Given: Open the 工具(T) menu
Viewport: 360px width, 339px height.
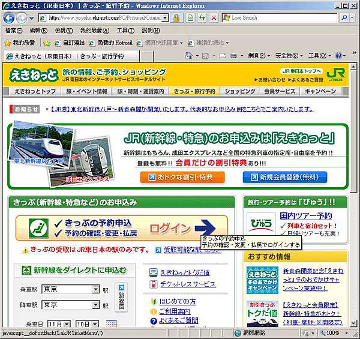Looking at the screenshot, I should click(x=125, y=30).
